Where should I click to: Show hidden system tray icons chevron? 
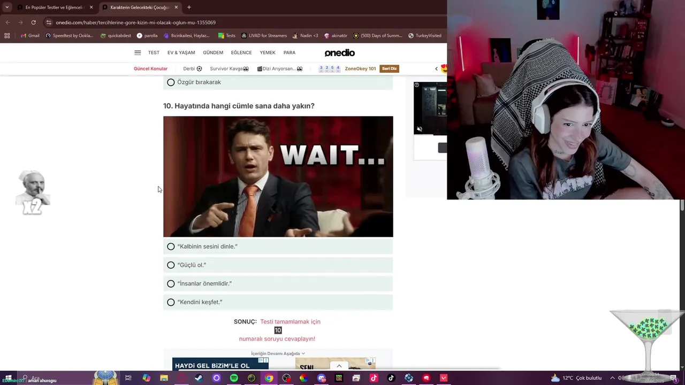(612, 378)
